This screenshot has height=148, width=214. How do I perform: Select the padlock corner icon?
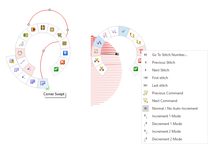pos(12,61)
